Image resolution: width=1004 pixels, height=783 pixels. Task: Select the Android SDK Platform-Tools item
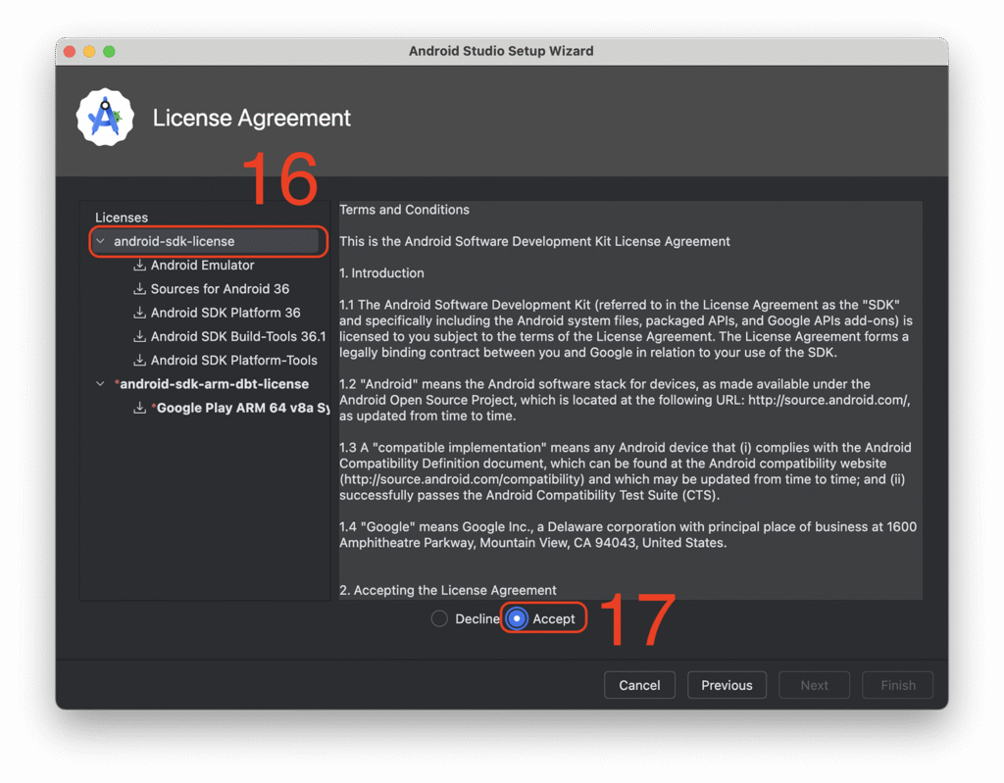[233, 361]
